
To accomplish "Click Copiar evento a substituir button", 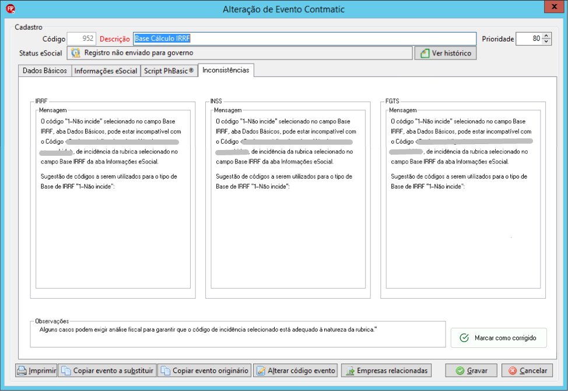I will [x=107, y=371].
